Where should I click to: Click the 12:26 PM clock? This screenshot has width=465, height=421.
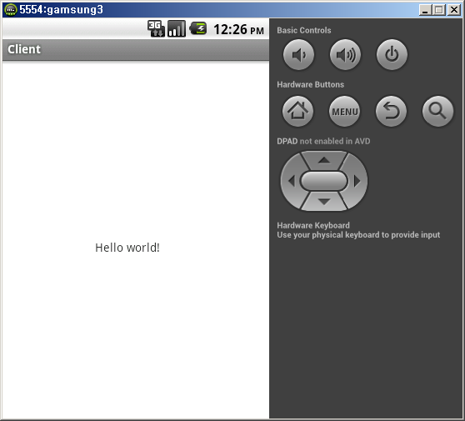tap(238, 29)
